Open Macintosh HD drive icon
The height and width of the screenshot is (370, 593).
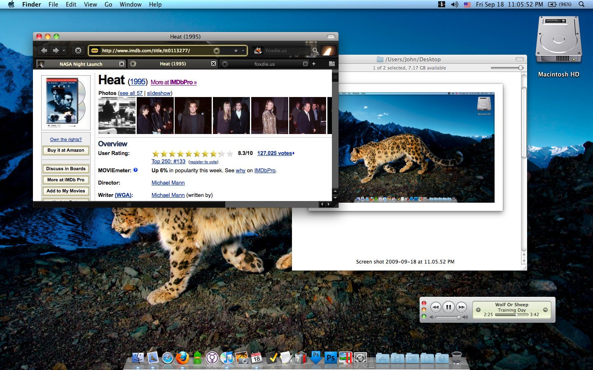pos(558,40)
